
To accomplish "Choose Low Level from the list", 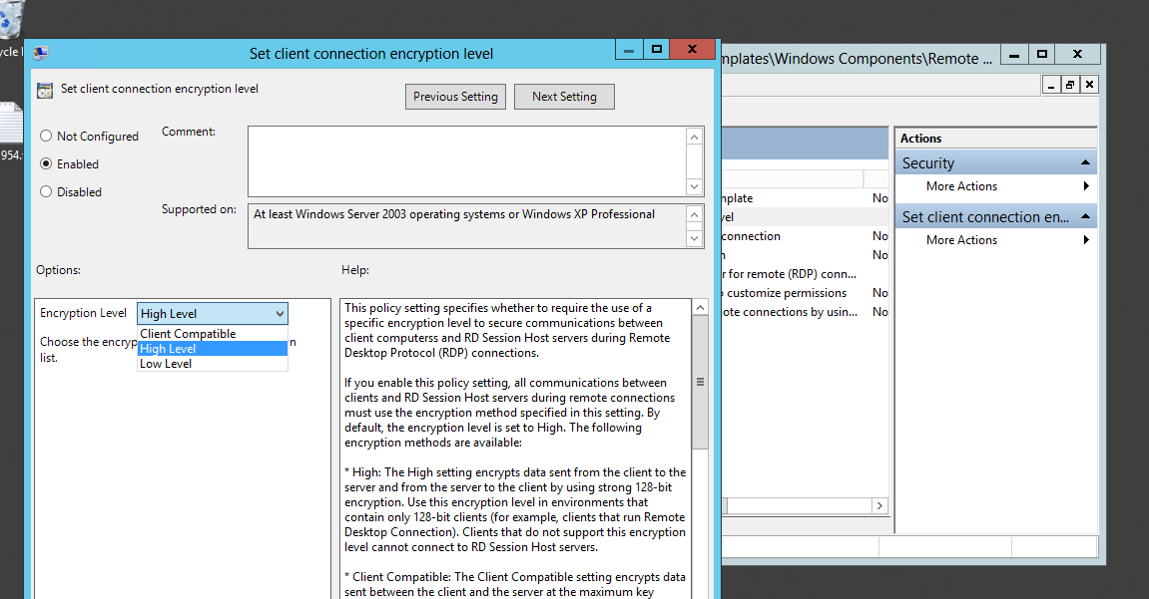I will tap(166, 364).
